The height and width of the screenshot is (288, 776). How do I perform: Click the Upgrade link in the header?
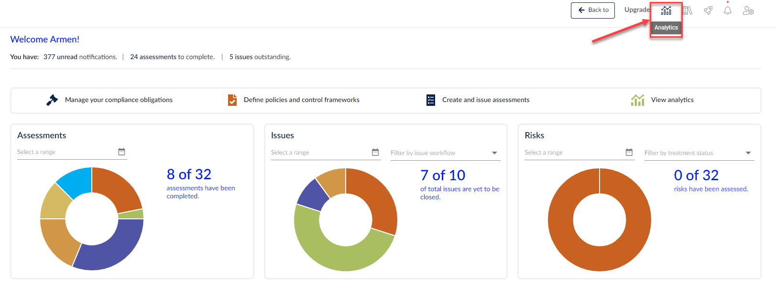tap(637, 10)
